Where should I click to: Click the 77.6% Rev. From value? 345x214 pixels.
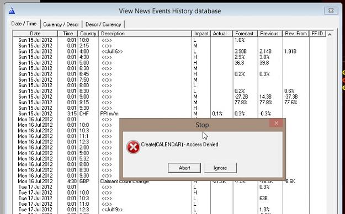pyautogui.click(x=291, y=103)
